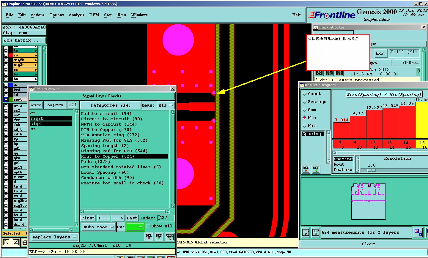Toggle visibility checkbox for sig2b layer
428x258 pixels.
click(x=6, y=60)
